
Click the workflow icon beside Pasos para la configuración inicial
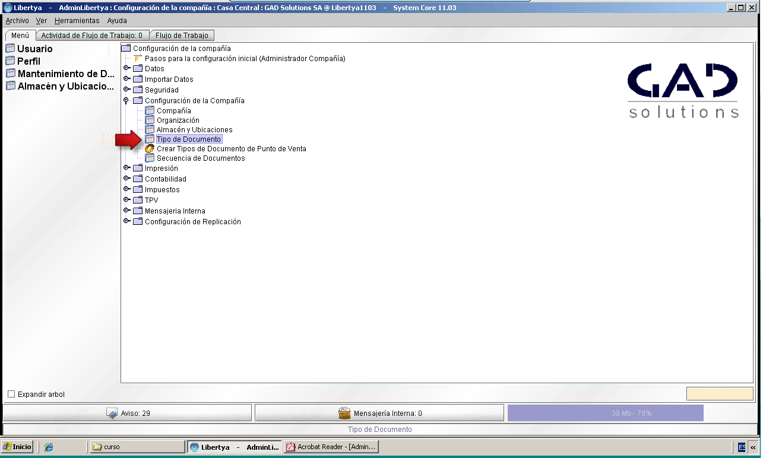(x=138, y=58)
